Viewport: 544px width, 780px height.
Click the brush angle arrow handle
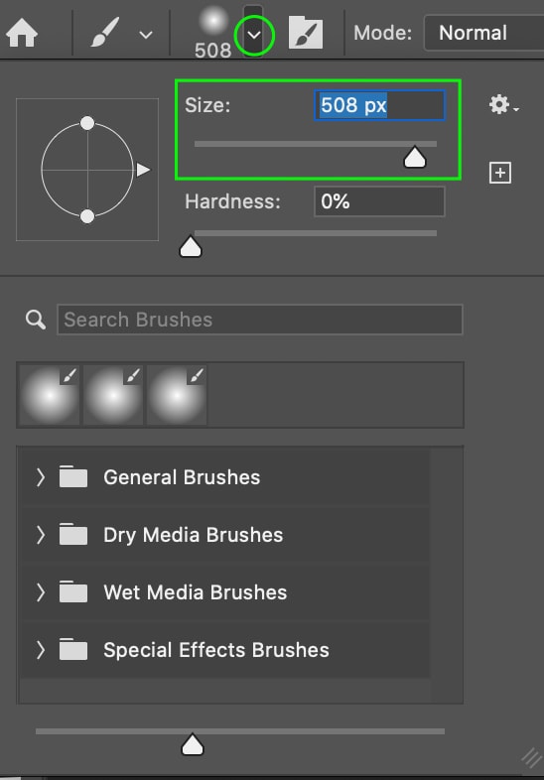pos(143,170)
